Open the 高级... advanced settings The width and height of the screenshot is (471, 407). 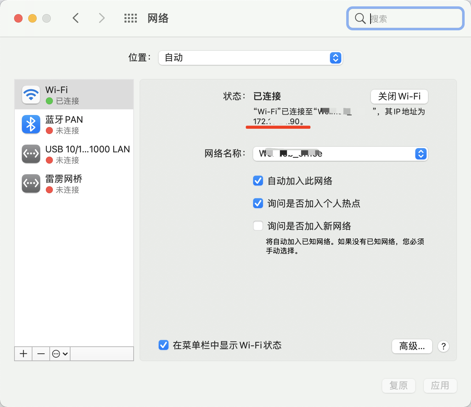tap(412, 346)
